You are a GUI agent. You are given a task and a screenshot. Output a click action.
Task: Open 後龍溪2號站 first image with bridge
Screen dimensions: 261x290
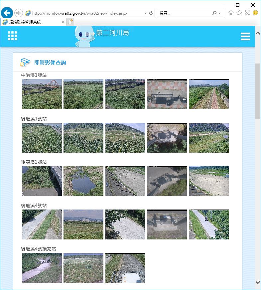42,181
